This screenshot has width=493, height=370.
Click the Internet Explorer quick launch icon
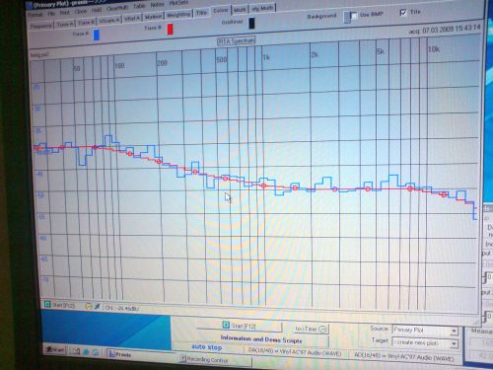tap(86, 351)
